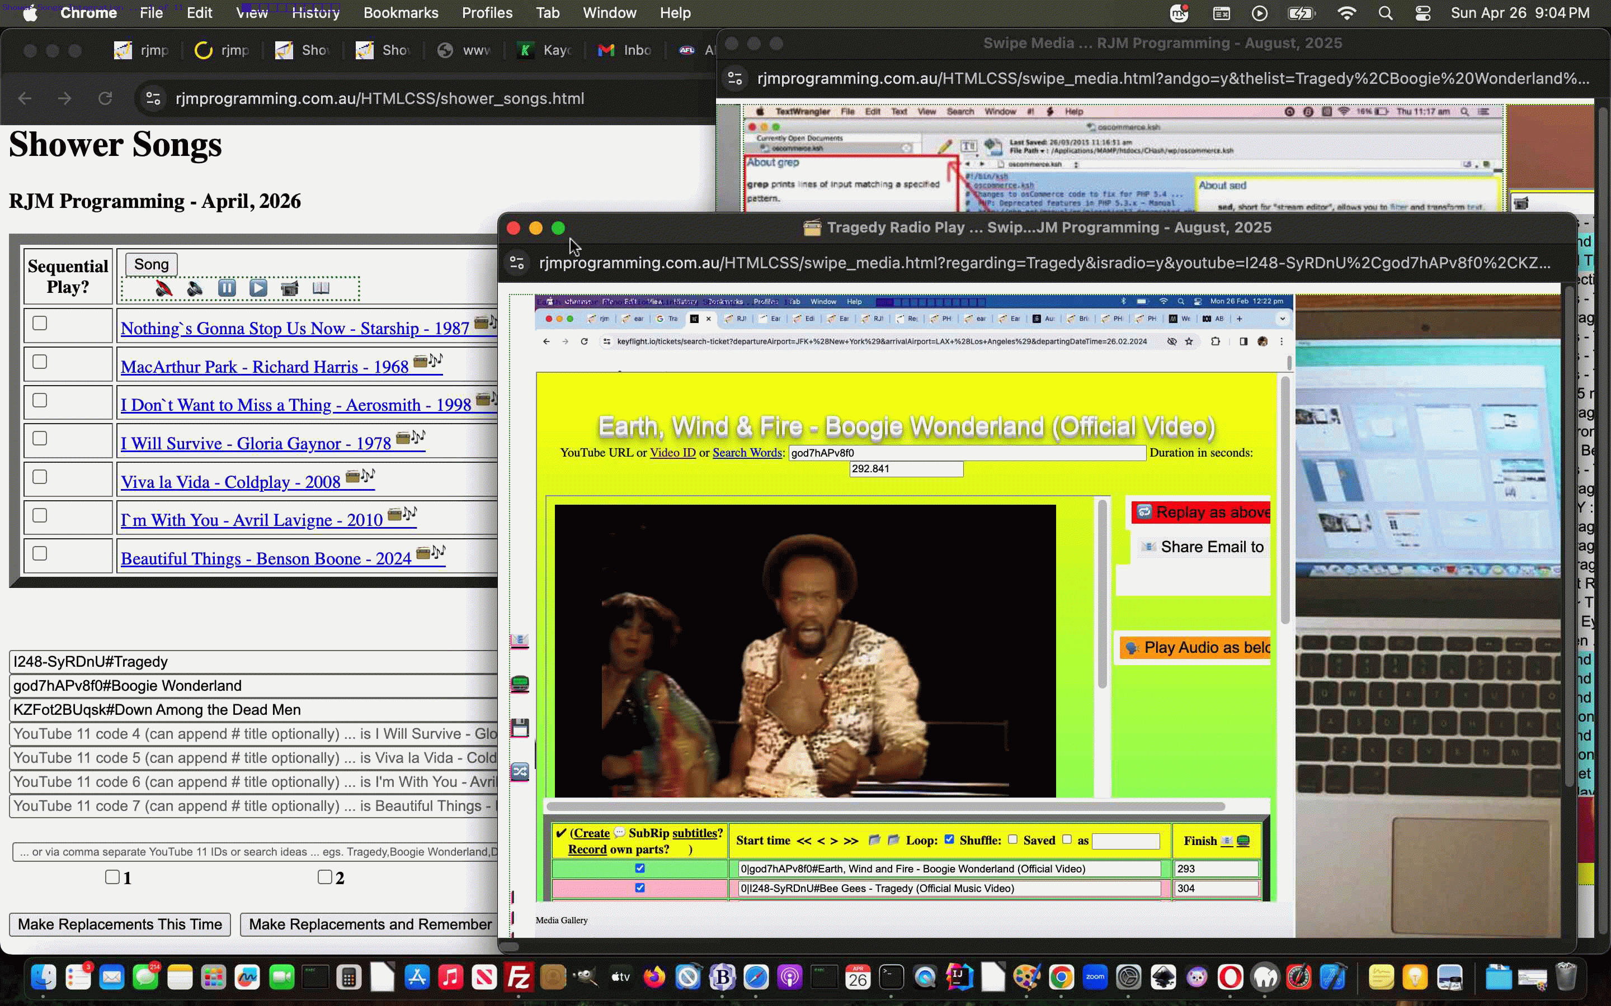Disable the Loop checkbox
1611x1006 pixels.
click(949, 839)
